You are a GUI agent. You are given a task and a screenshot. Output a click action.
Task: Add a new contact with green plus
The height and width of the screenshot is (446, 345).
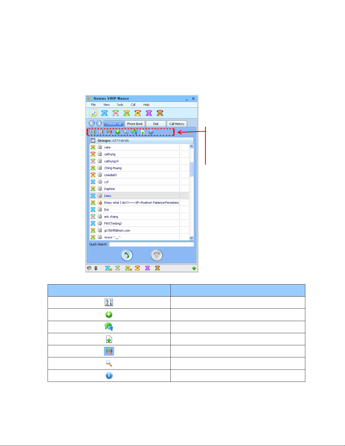click(x=118, y=132)
